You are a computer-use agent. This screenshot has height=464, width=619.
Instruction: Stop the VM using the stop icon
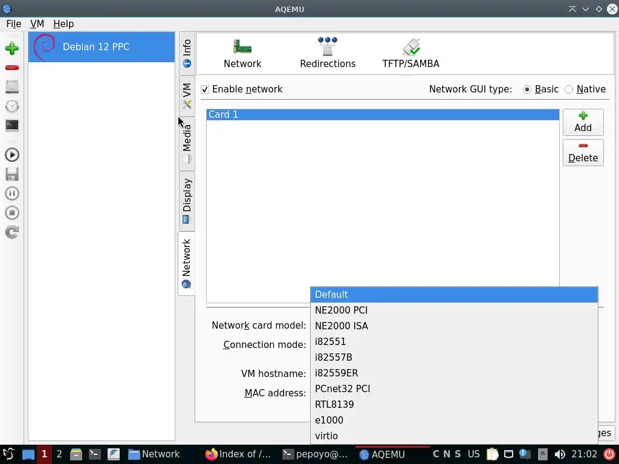click(12, 213)
